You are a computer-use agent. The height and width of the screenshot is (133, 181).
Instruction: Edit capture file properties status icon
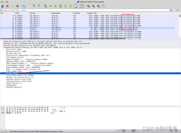pyautogui.click(x=6, y=131)
